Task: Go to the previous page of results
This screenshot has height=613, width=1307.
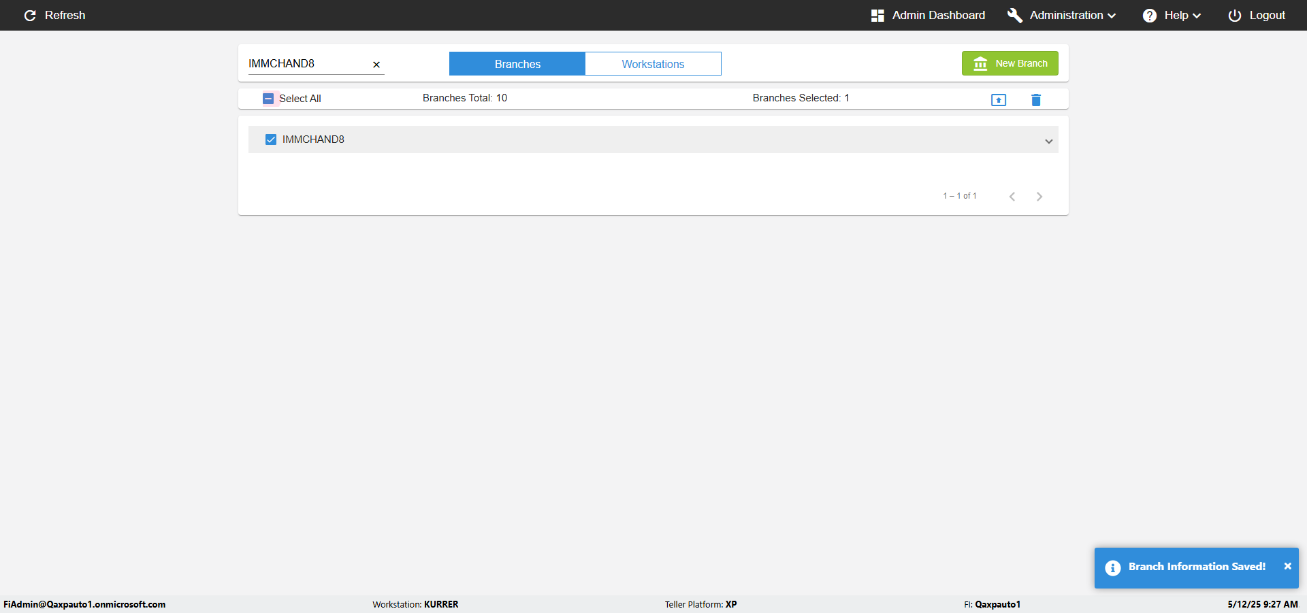Action: (x=1012, y=197)
